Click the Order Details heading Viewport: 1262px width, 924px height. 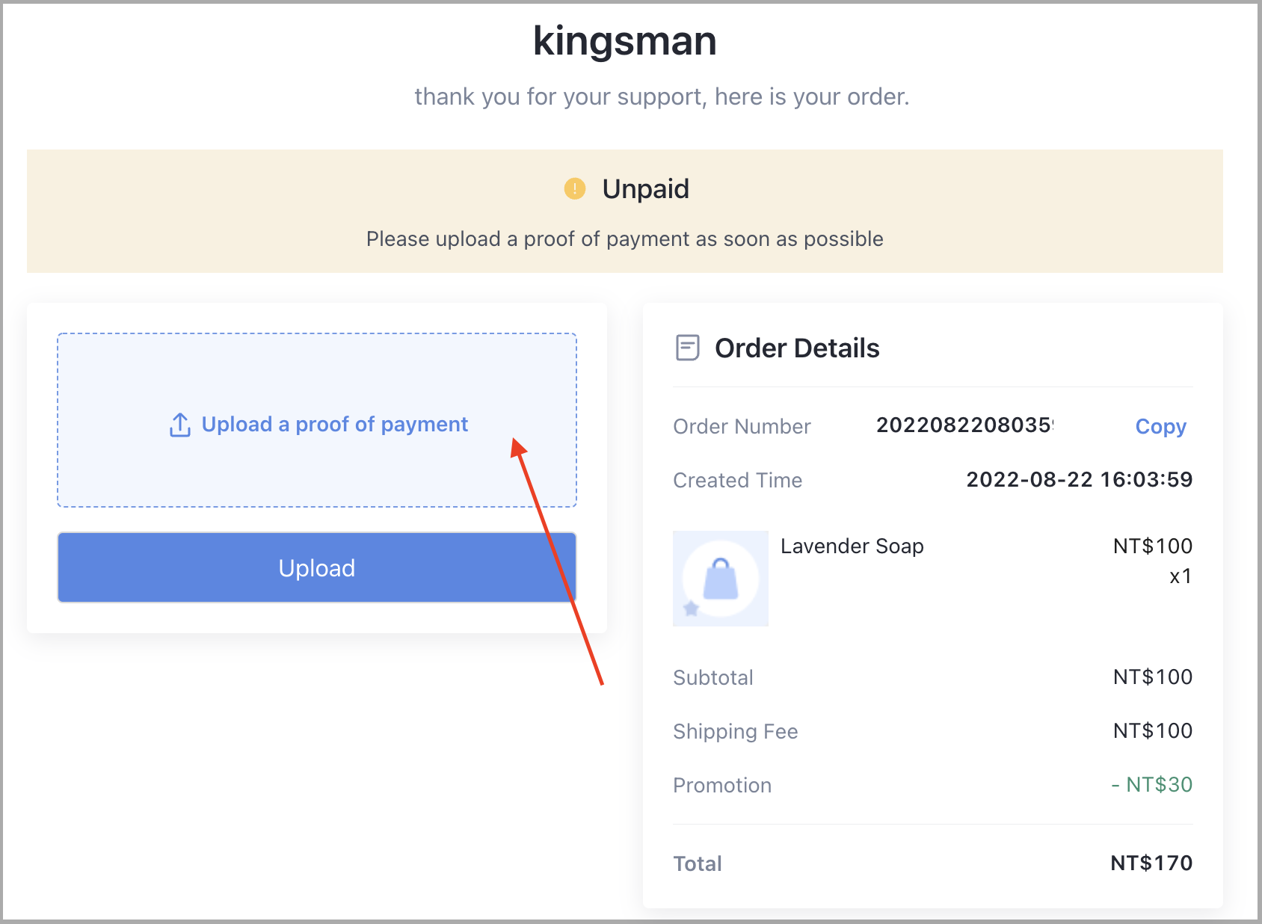797,348
